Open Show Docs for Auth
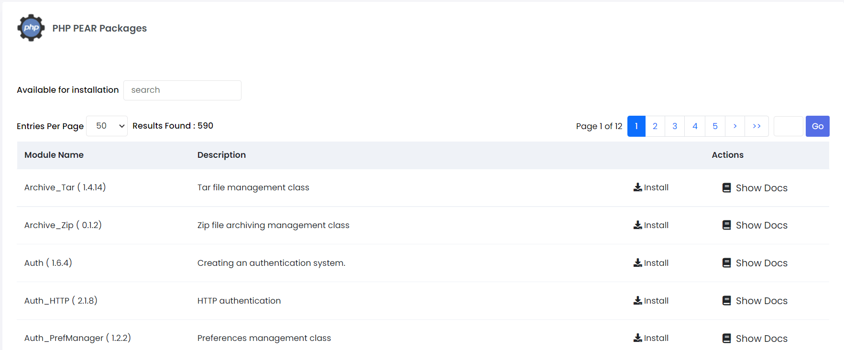 tap(761, 263)
